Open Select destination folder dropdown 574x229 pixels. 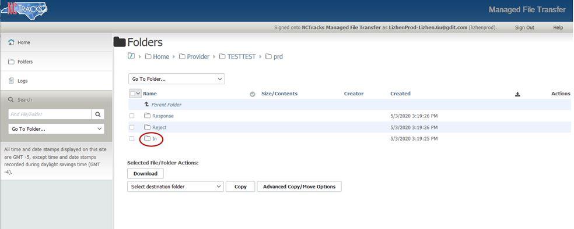click(176, 187)
